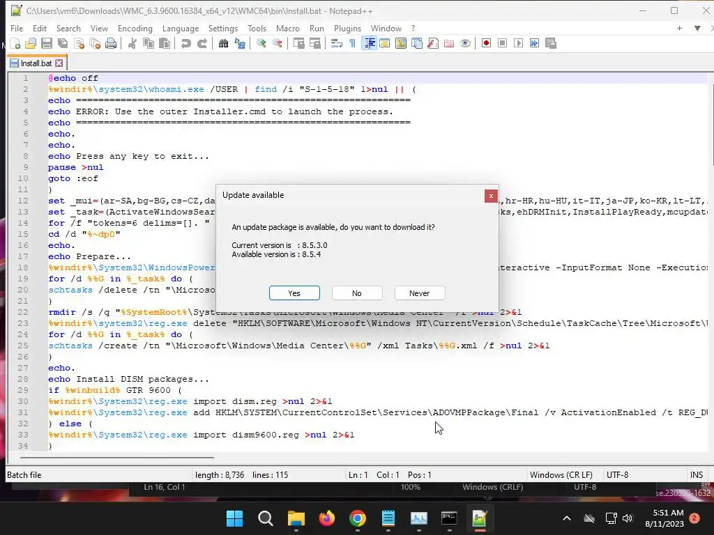This screenshot has height=535, width=714.
Task: Start macro recording with red dot
Action: tap(486, 43)
